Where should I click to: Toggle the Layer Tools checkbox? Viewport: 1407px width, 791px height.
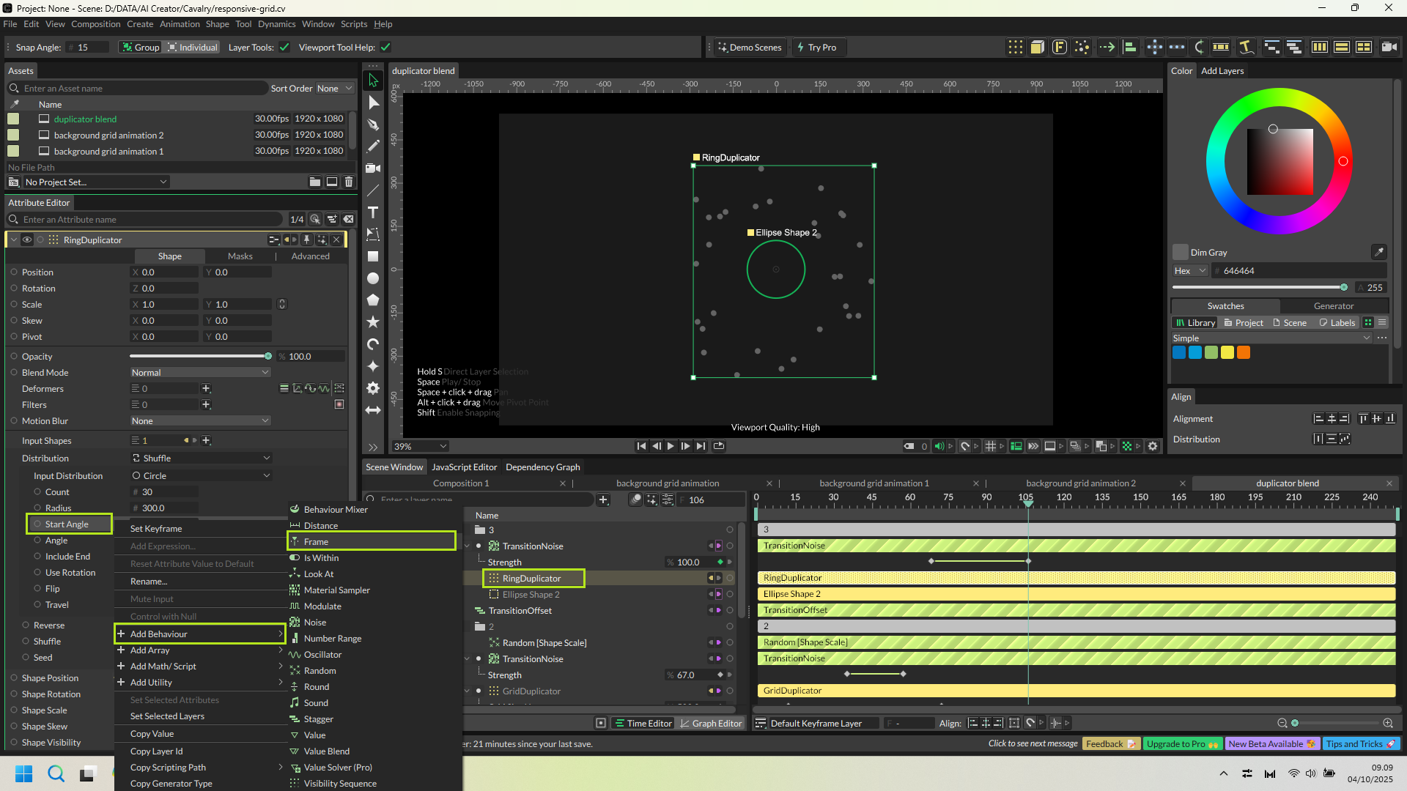click(x=284, y=48)
